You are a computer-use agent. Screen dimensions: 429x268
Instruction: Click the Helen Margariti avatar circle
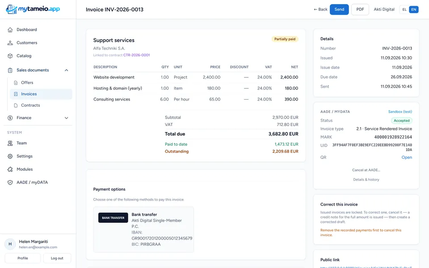[x=10, y=244]
